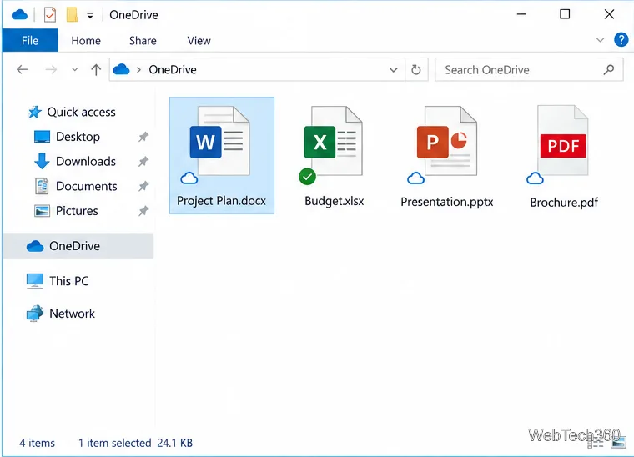This screenshot has height=457, width=634.
Task: Switch to the View ribbon tab
Action: coord(199,40)
